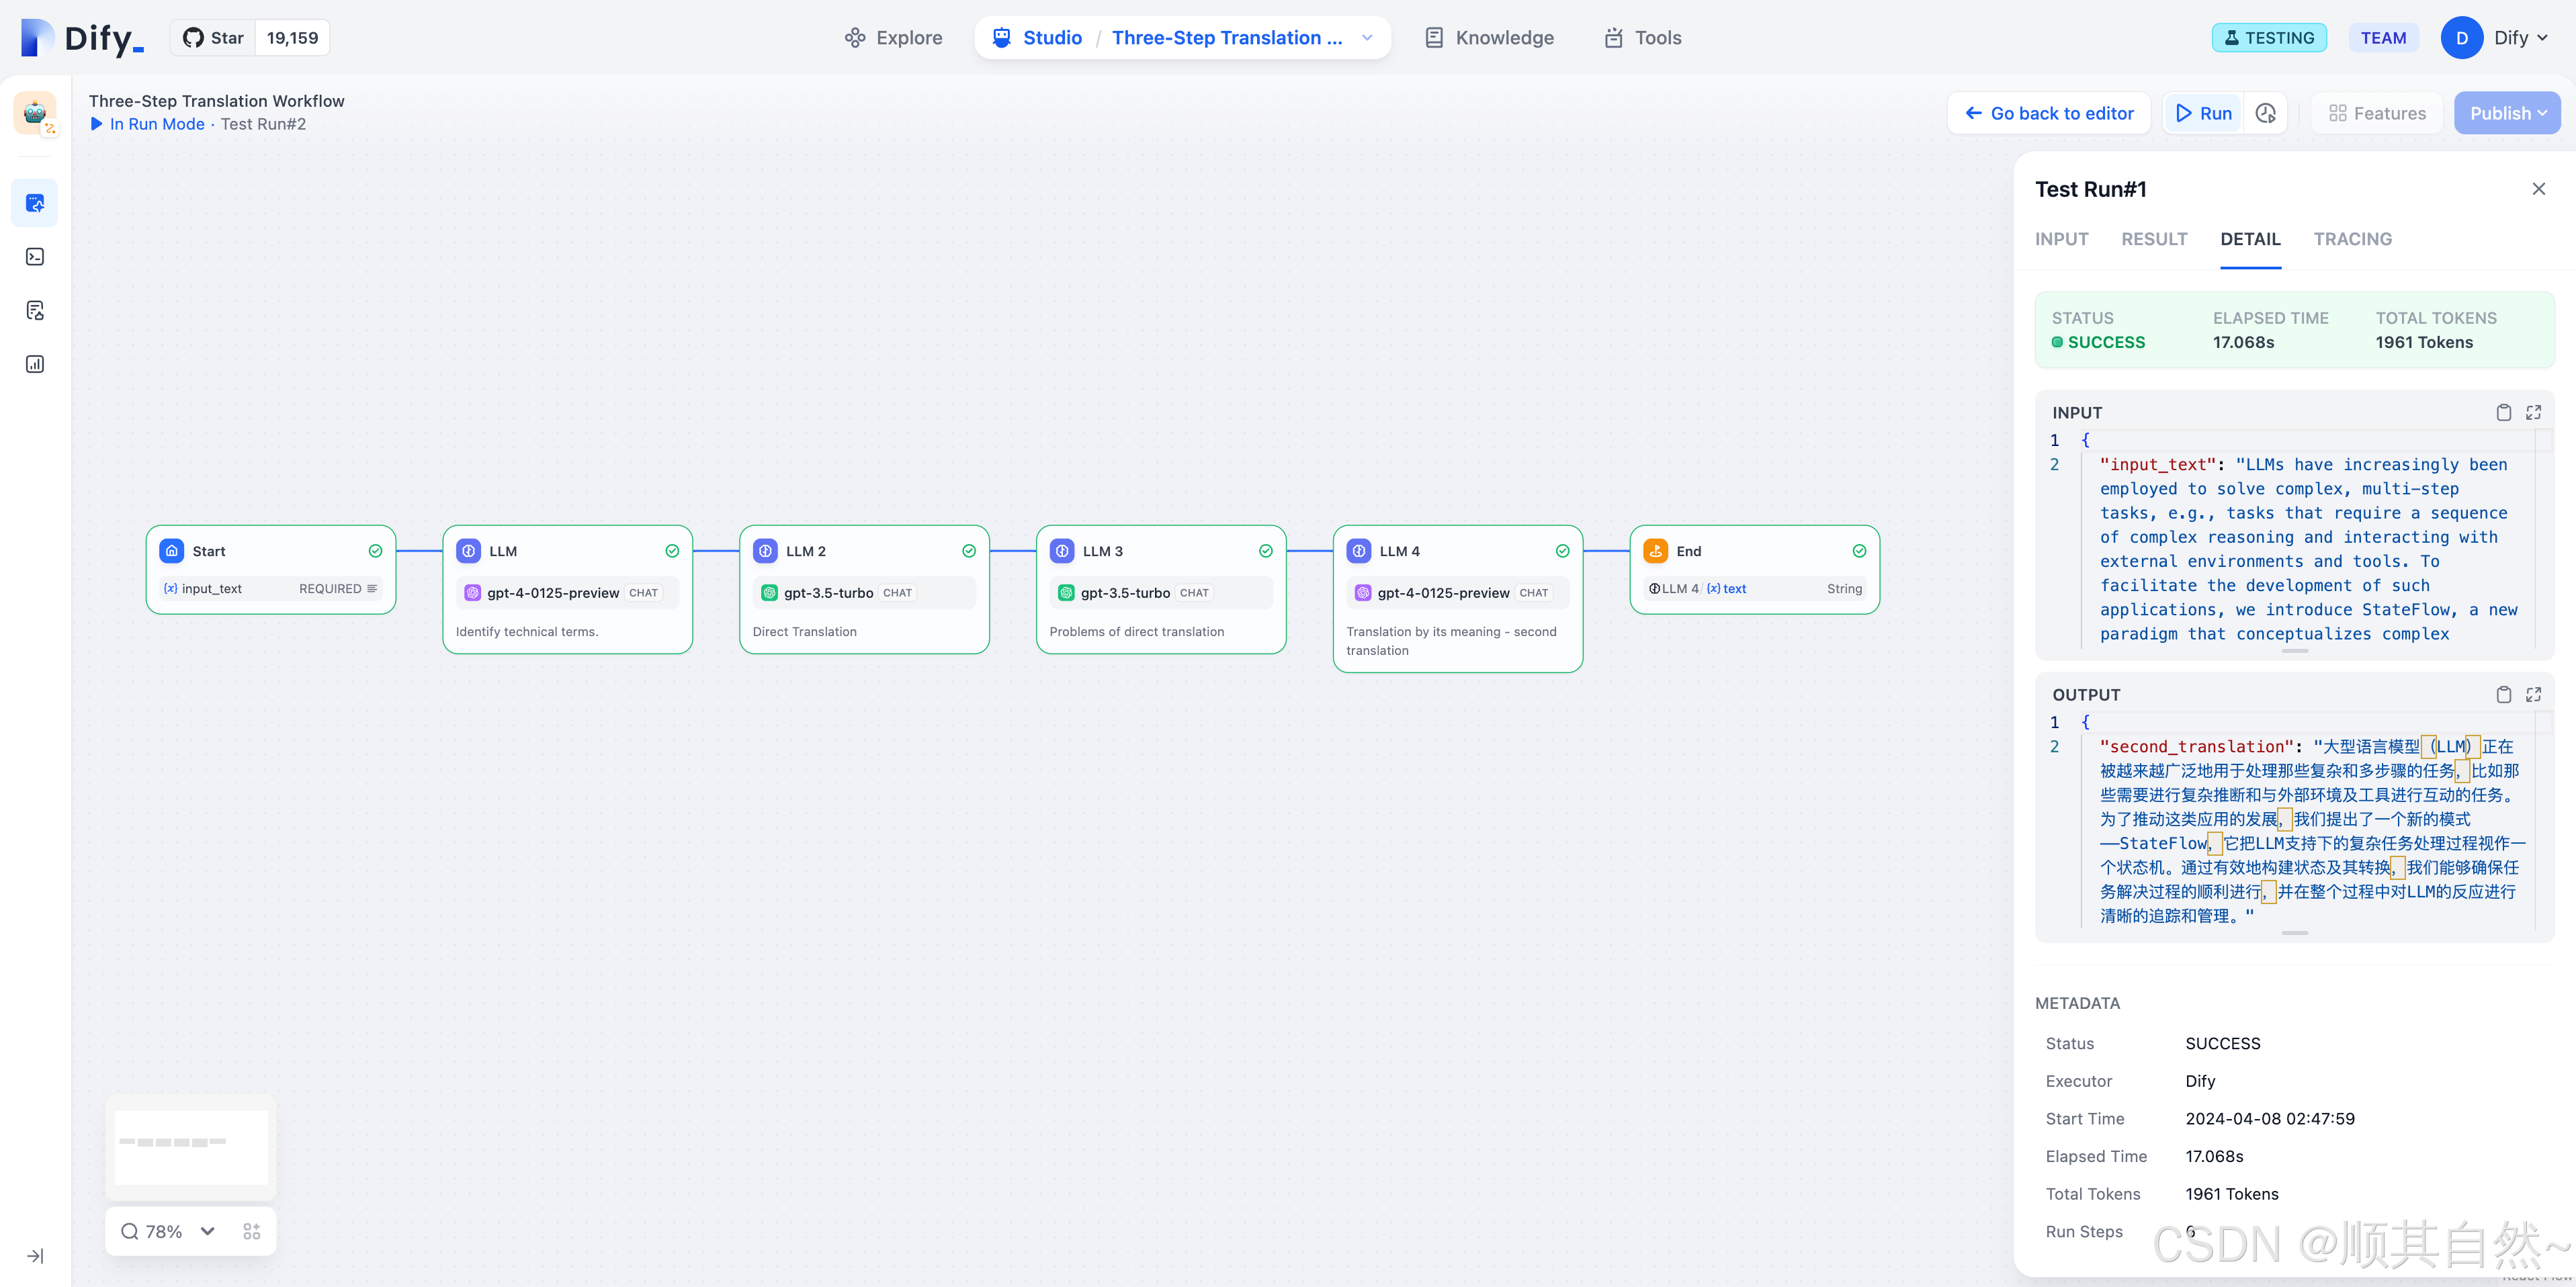Open the API access terminal icon

pos(35,257)
